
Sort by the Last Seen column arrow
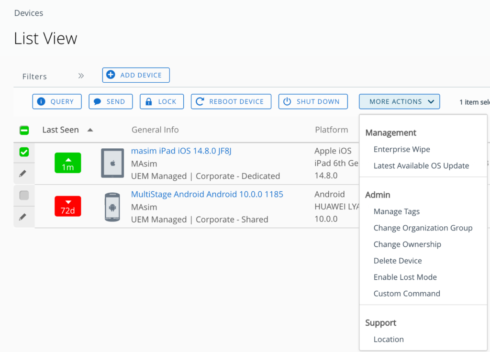(x=90, y=130)
